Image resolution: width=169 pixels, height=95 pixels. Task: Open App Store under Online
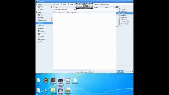43,15
